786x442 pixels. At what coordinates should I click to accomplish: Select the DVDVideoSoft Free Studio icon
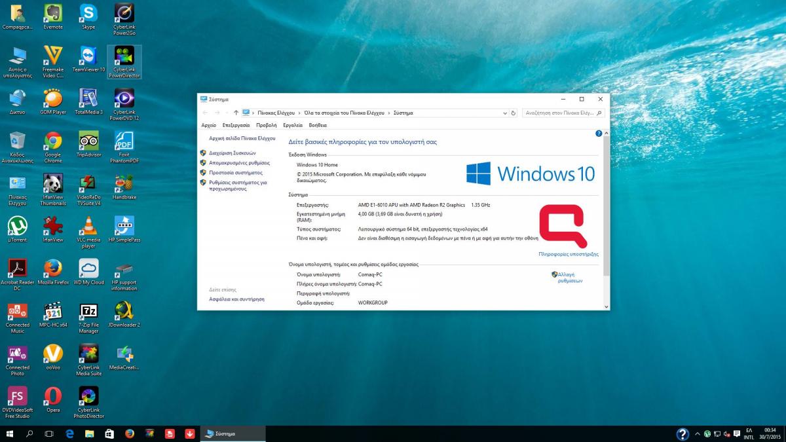click(x=18, y=403)
